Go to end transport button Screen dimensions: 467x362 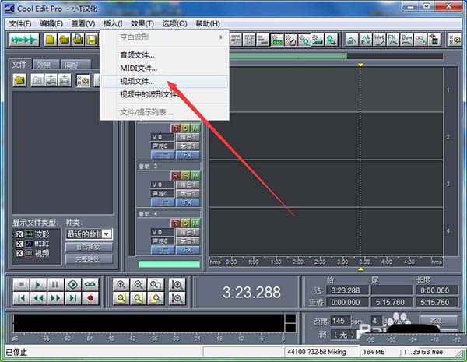tap(73, 298)
